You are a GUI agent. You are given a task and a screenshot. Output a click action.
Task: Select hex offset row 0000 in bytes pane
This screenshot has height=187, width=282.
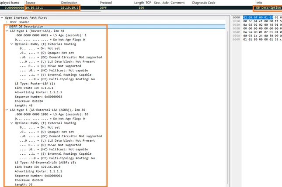click(x=237, y=17)
